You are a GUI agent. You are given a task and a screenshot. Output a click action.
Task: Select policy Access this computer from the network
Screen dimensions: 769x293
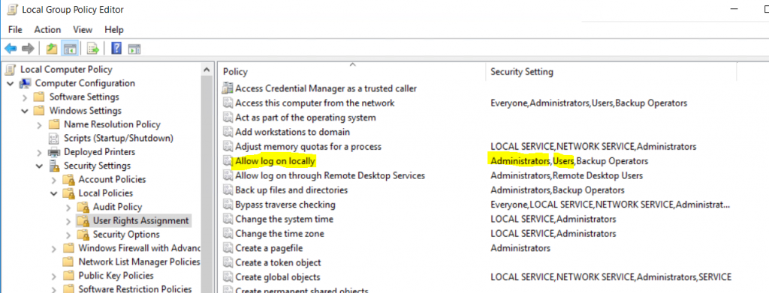(x=315, y=103)
